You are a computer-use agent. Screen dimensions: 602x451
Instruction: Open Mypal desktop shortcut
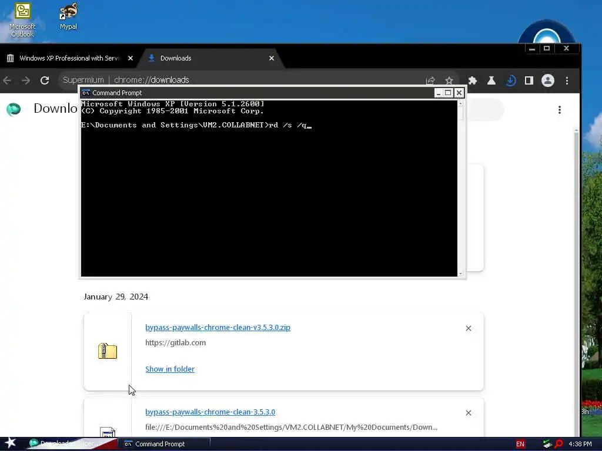tap(68, 16)
